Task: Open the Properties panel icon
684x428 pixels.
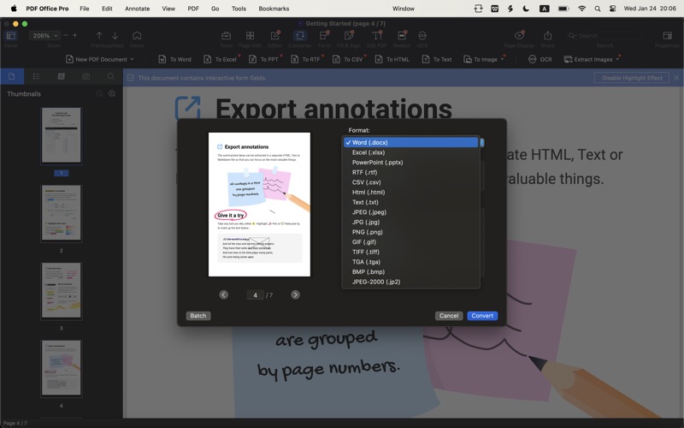Action: coord(667,36)
